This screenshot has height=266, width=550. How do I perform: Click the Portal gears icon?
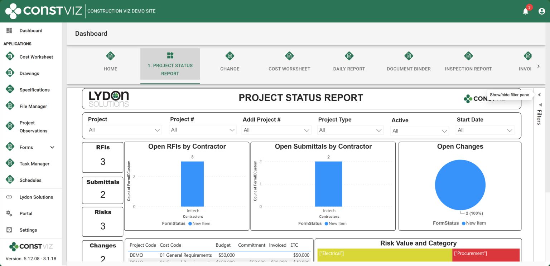[9, 213]
